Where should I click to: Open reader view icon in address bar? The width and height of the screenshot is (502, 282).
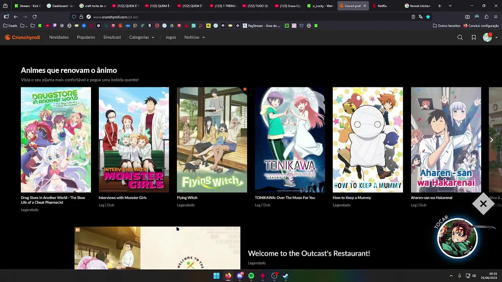tap(413, 17)
